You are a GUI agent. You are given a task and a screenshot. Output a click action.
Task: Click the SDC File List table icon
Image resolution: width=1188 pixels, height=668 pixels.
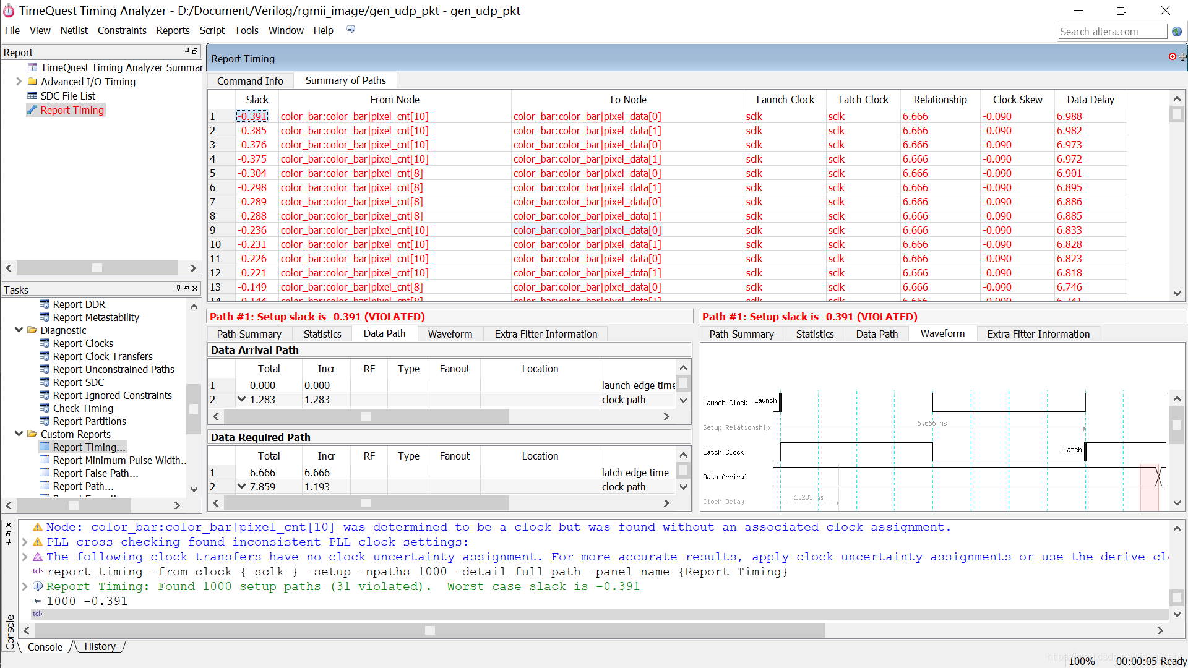coord(32,96)
